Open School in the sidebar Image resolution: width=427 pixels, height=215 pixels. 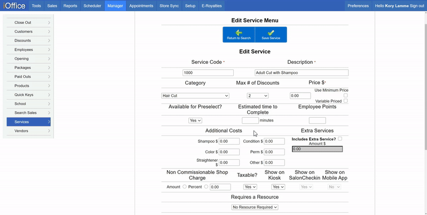[x=29, y=104]
